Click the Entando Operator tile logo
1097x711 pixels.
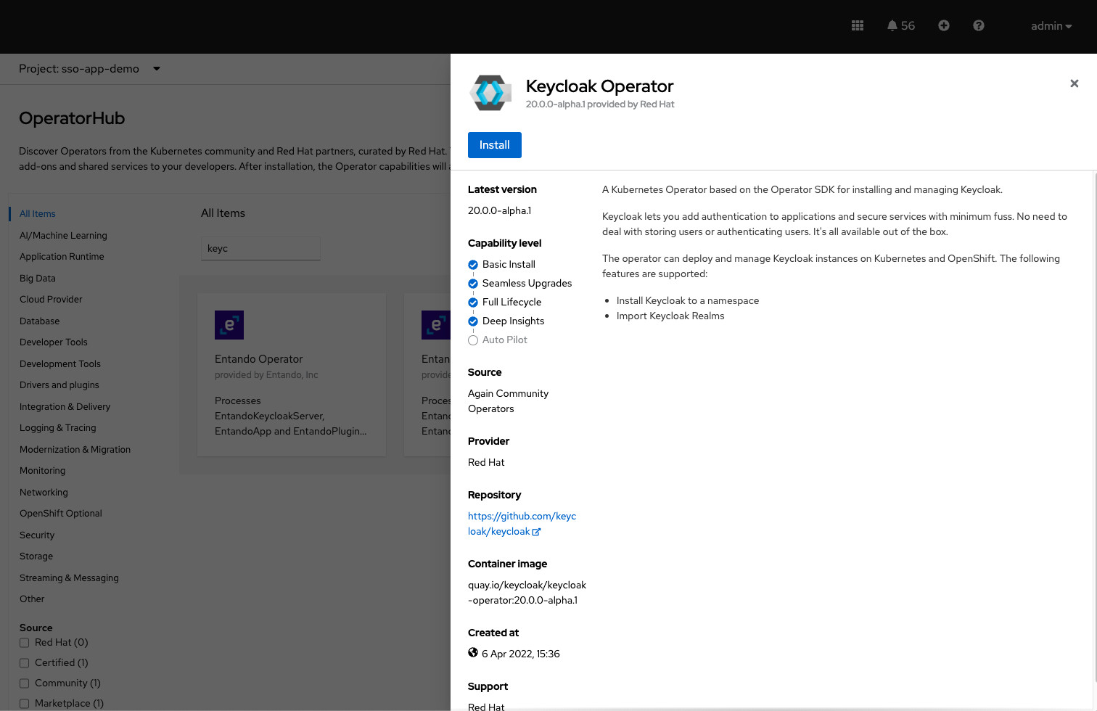coord(229,325)
